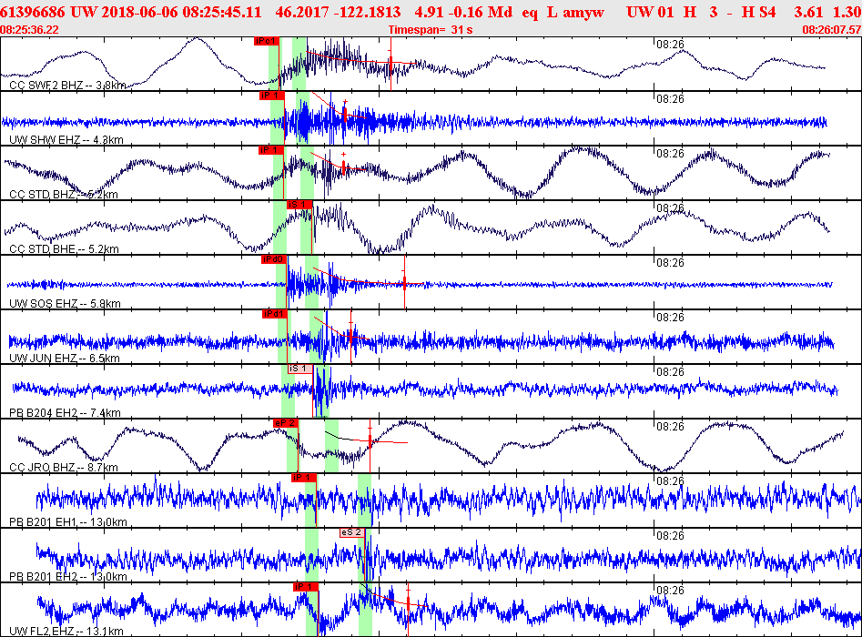Select the iS 1 pick on B204 EH2

[x=300, y=369]
